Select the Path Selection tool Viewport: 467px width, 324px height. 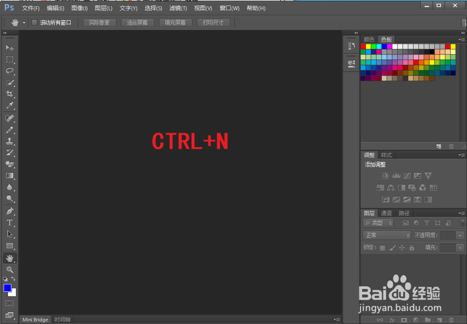click(x=9, y=234)
